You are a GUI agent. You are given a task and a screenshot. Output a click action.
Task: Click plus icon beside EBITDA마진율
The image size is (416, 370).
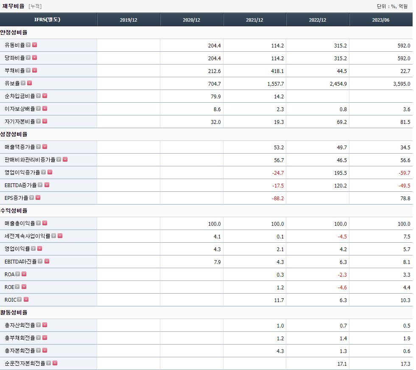pos(47,261)
